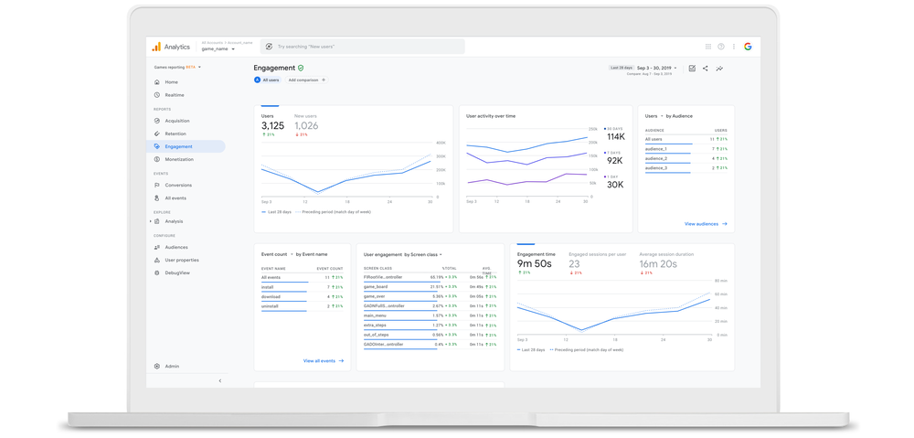Image resolution: width=914 pixels, height=438 pixels.
Task: Click the All events touch icon
Action: tap(157, 198)
